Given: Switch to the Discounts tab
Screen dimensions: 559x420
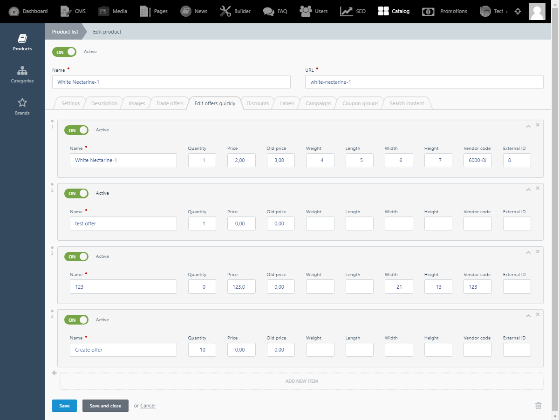Looking at the screenshot, I should pos(258,103).
